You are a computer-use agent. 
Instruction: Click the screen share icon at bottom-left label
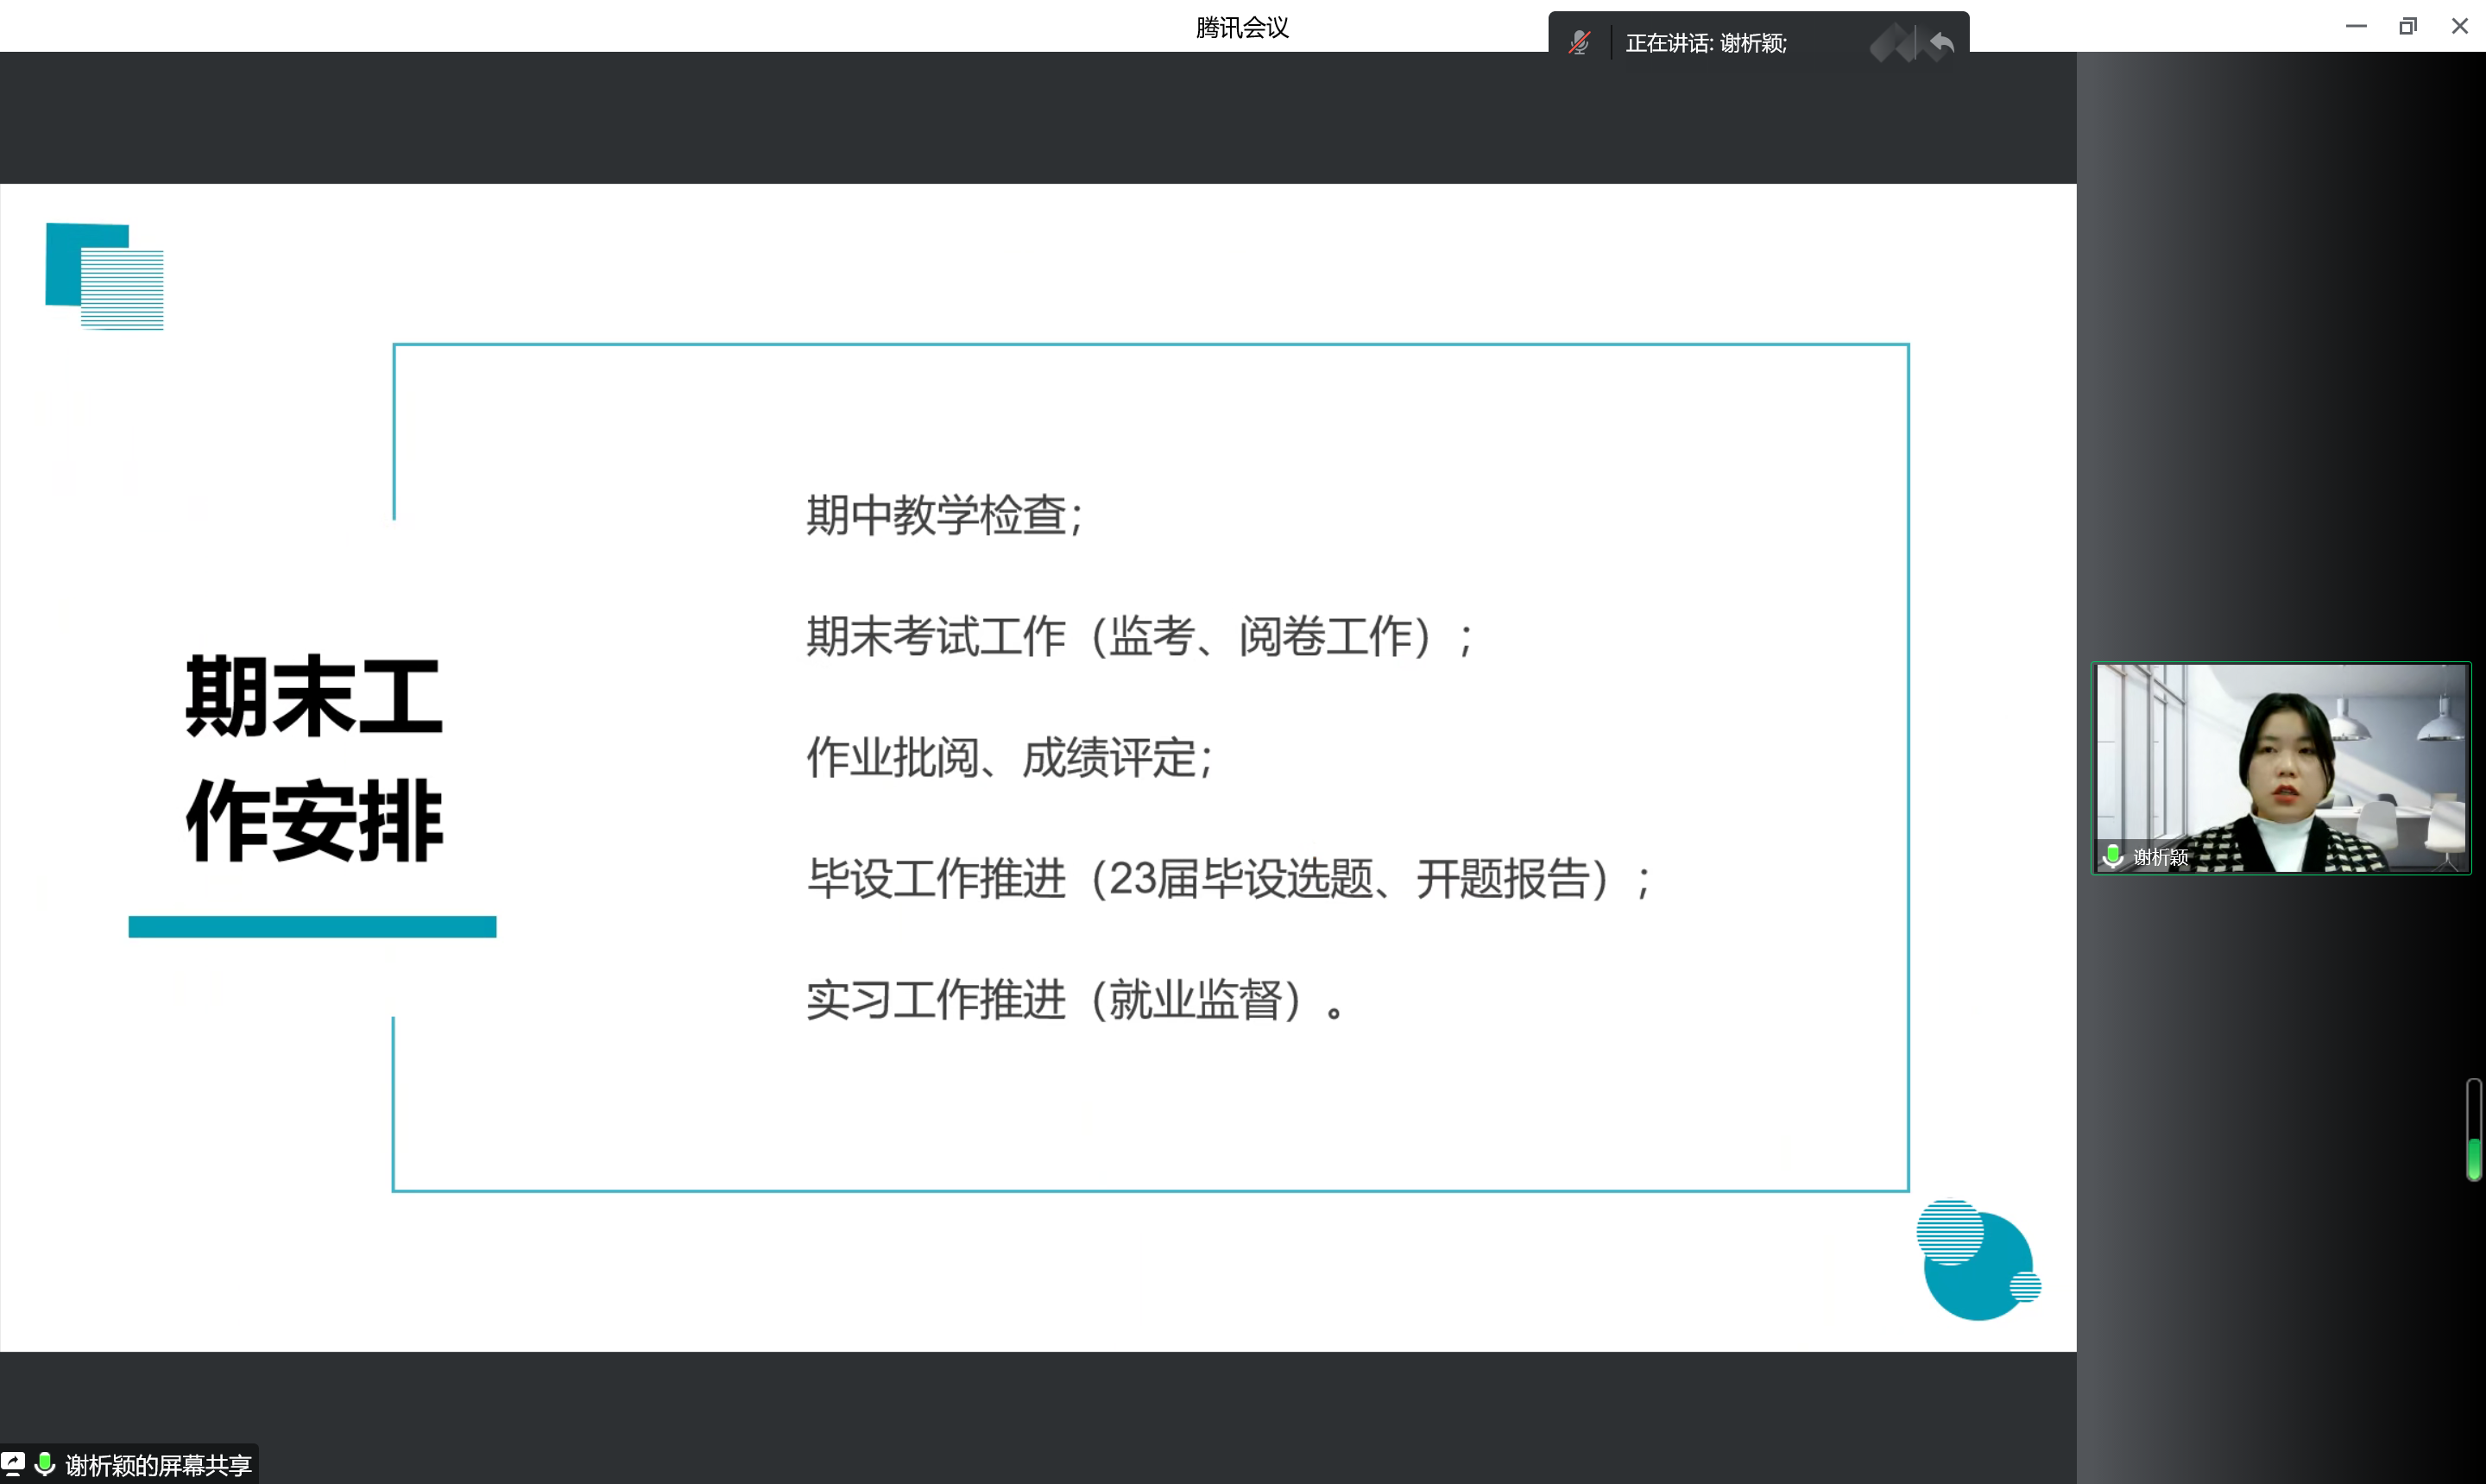pyautogui.click(x=13, y=1464)
